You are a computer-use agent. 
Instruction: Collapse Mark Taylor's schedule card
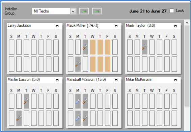[175, 26]
